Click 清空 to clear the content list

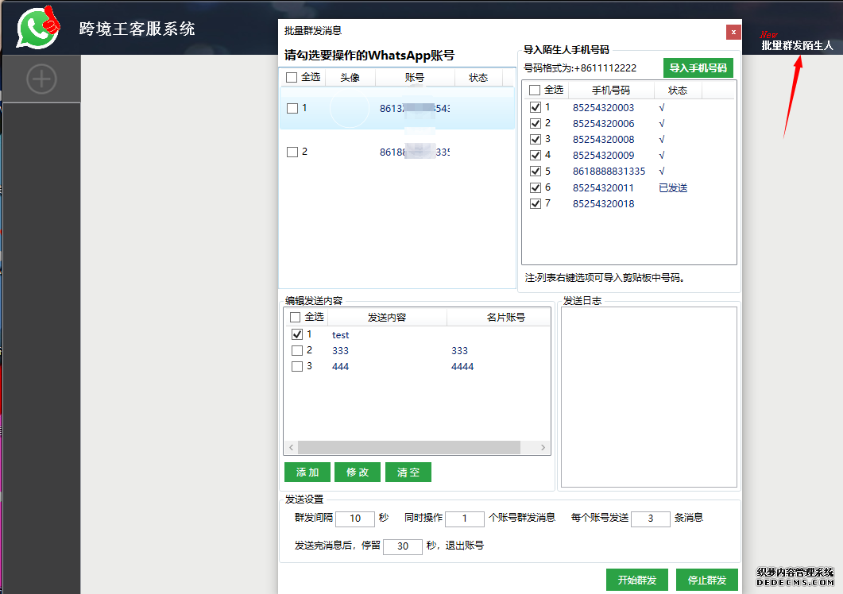[x=408, y=472]
